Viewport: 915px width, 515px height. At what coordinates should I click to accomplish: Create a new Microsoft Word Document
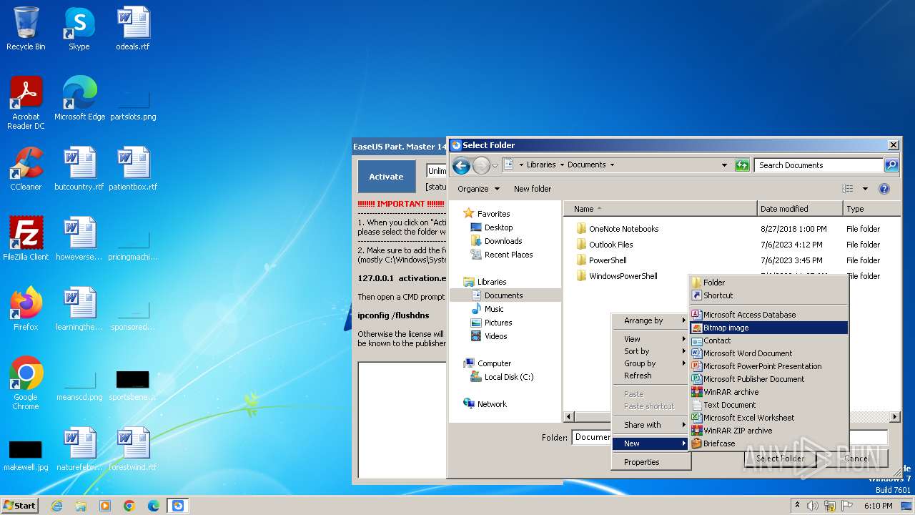(769, 353)
